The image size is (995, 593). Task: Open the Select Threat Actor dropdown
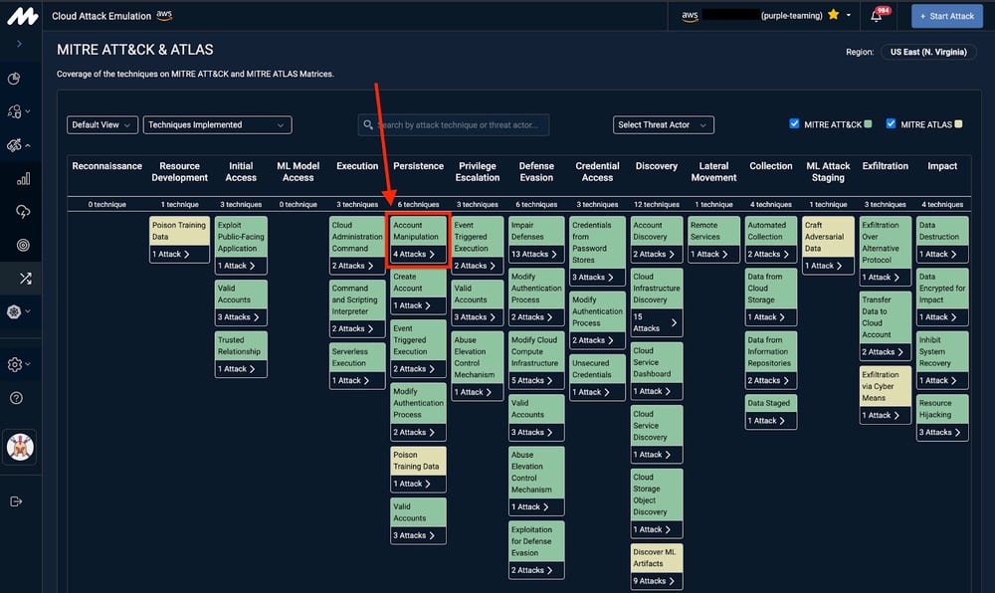coord(664,125)
